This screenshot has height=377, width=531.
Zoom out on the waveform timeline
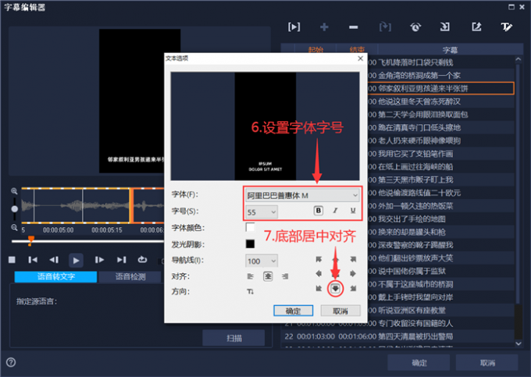click(14, 227)
